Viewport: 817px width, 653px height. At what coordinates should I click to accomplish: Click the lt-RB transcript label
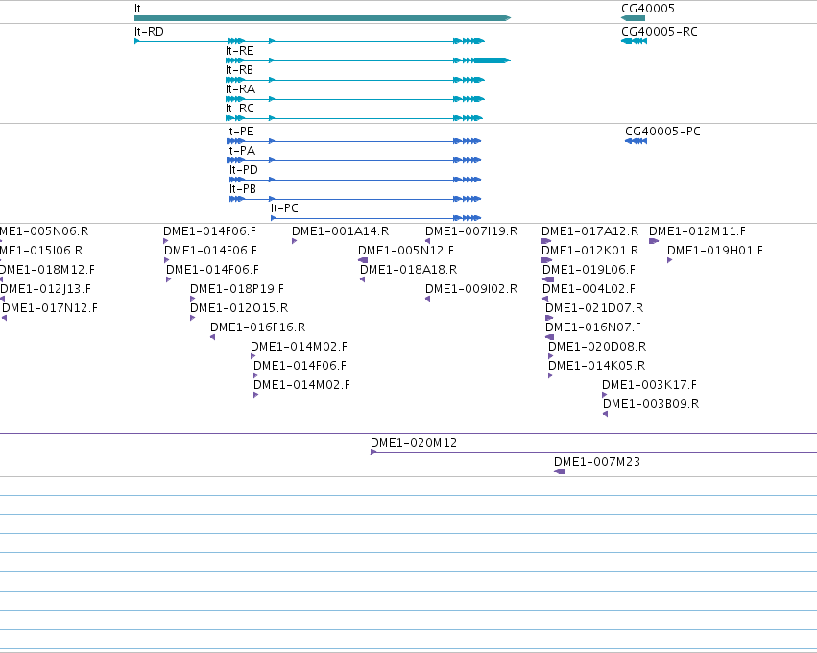[x=239, y=70]
